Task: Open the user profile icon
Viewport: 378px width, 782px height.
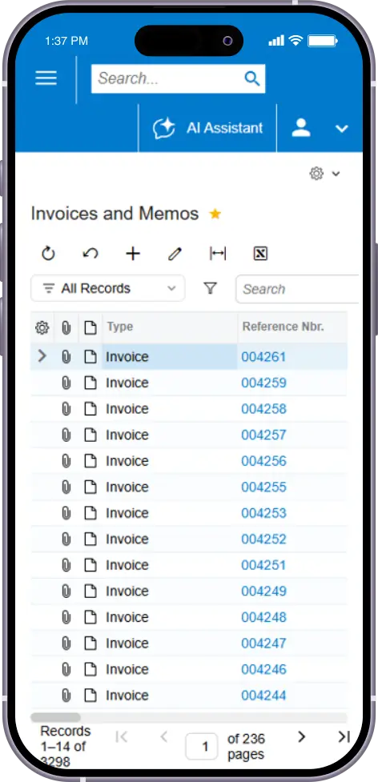Action: (x=301, y=128)
